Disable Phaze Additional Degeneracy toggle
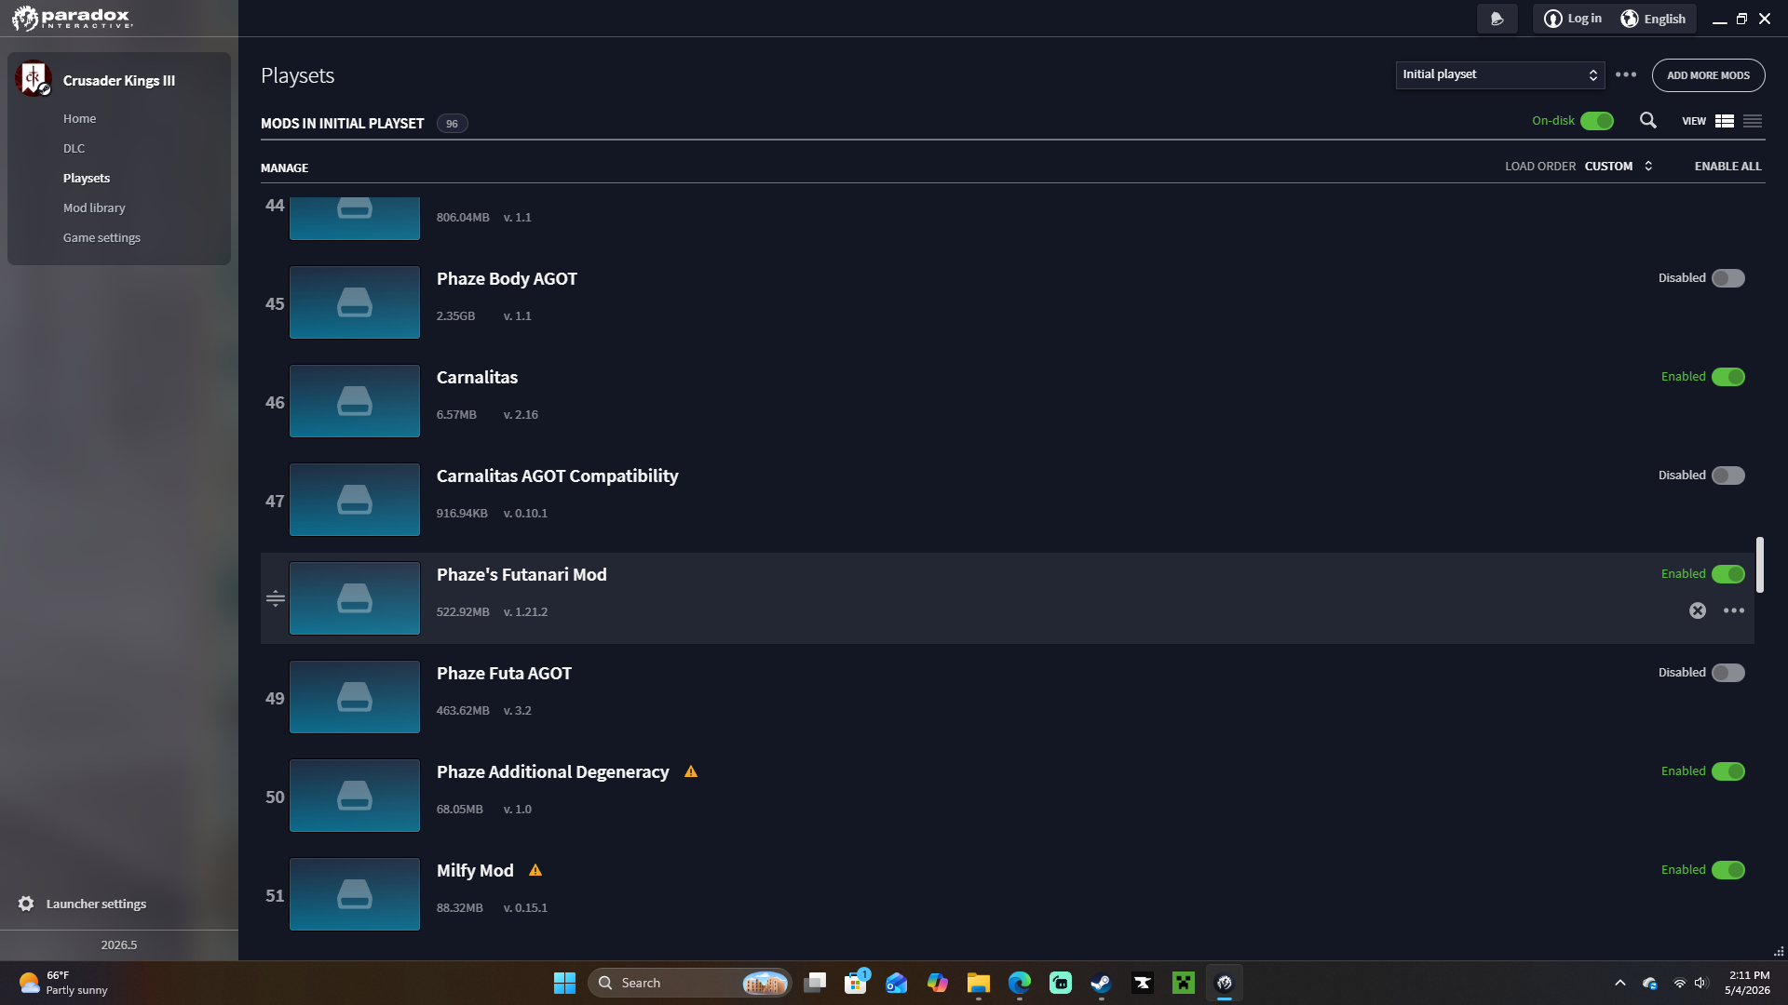Image resolution: width=1788 pixels, height=1005 pixels. pyautogui.click(x=1728, y=771)
